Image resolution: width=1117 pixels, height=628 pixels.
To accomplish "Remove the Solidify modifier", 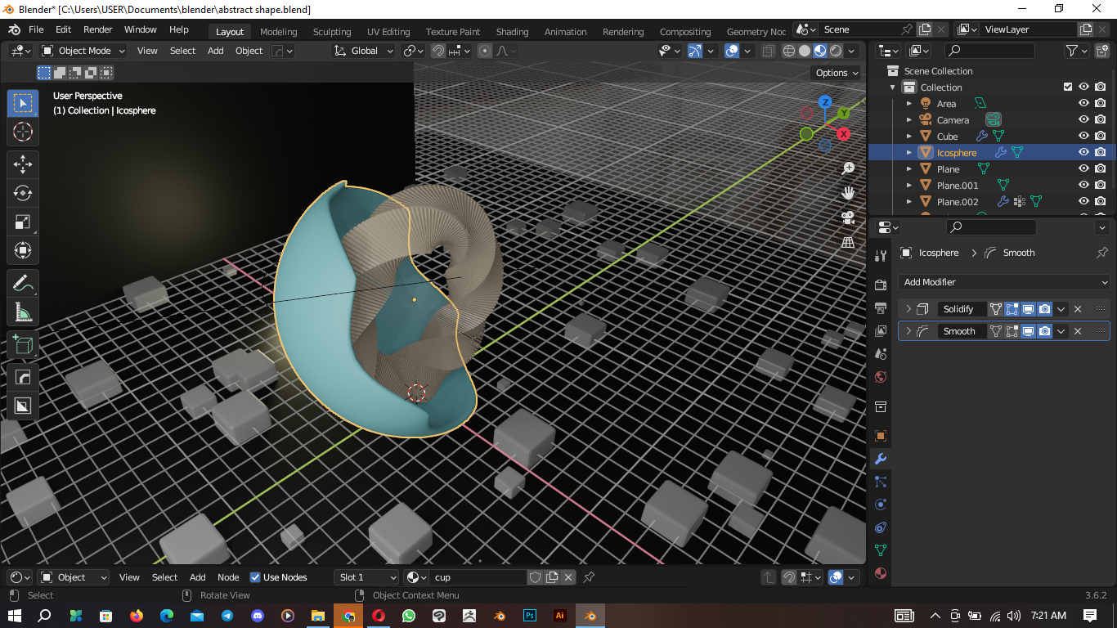I will (x=1078, y=309).
